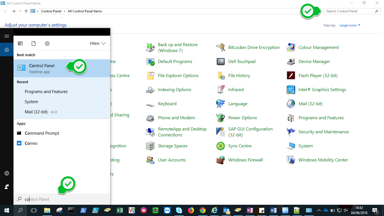
Task: Open Dell Touchpad settings icon
Action: [221, 62]
